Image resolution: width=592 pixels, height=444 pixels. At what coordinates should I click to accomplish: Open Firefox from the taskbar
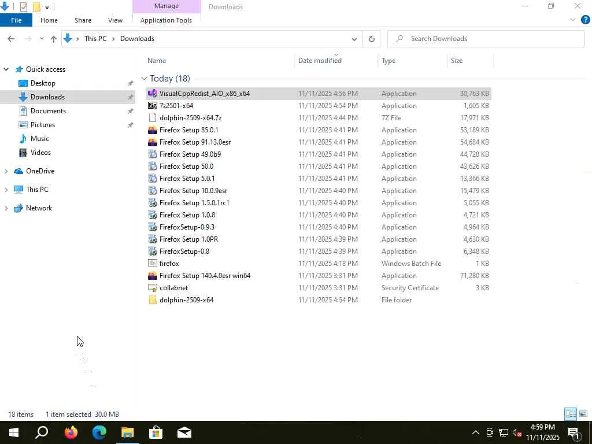71,432
